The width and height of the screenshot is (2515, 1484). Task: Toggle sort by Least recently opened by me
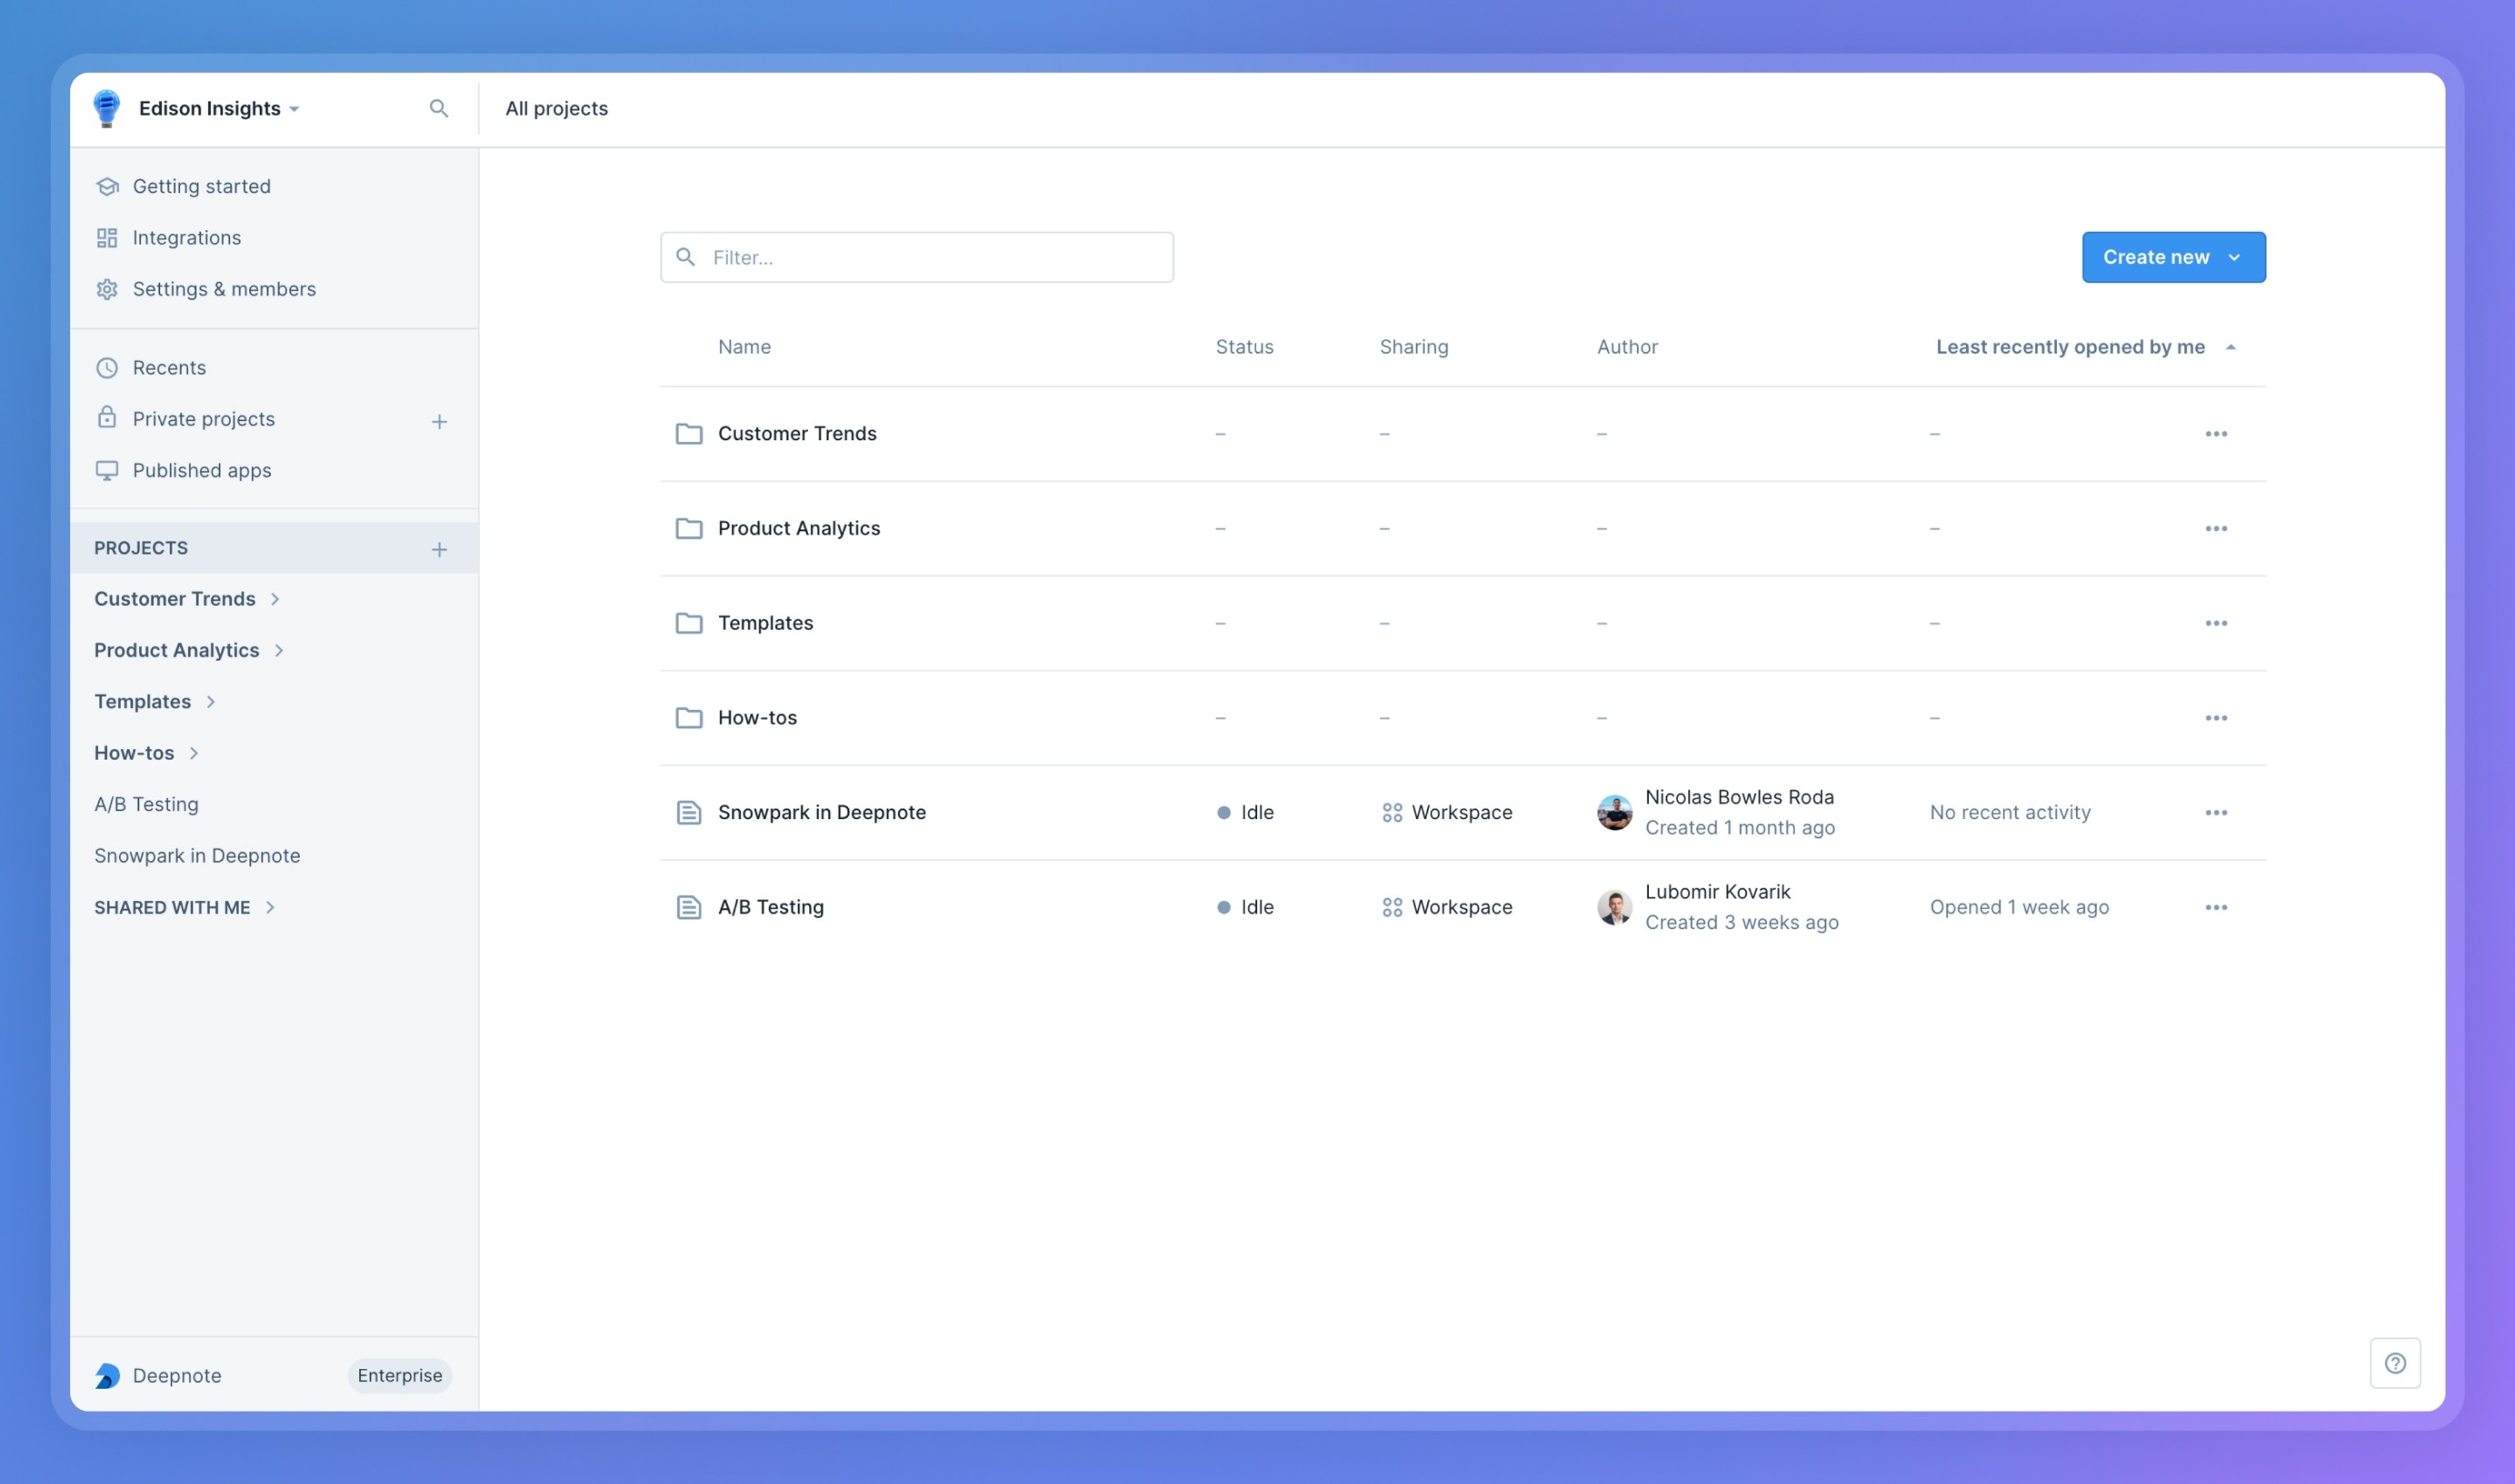click(x=2085, y=347)
